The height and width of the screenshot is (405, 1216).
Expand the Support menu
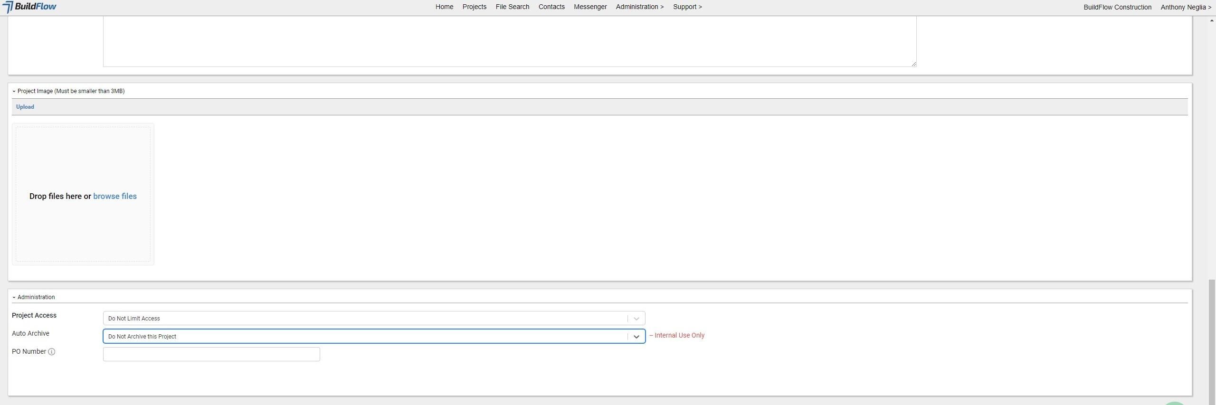click(687, 7)
